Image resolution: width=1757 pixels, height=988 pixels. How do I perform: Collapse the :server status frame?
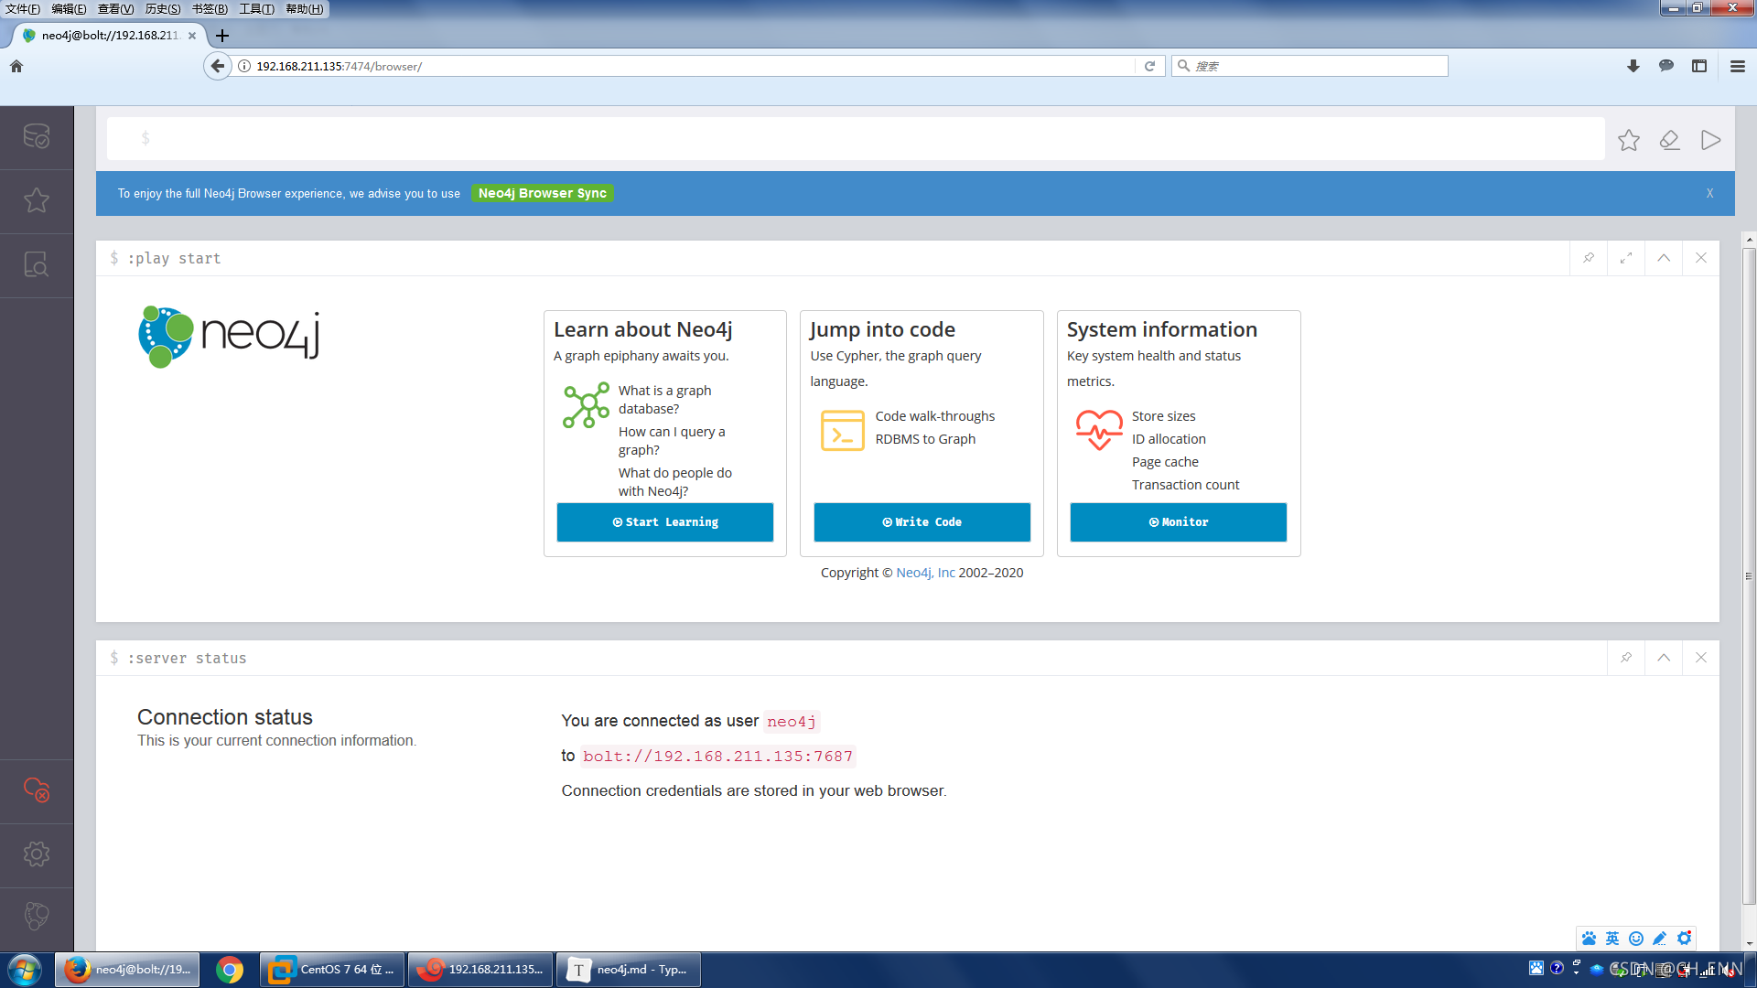click(x=1664, y=658)
